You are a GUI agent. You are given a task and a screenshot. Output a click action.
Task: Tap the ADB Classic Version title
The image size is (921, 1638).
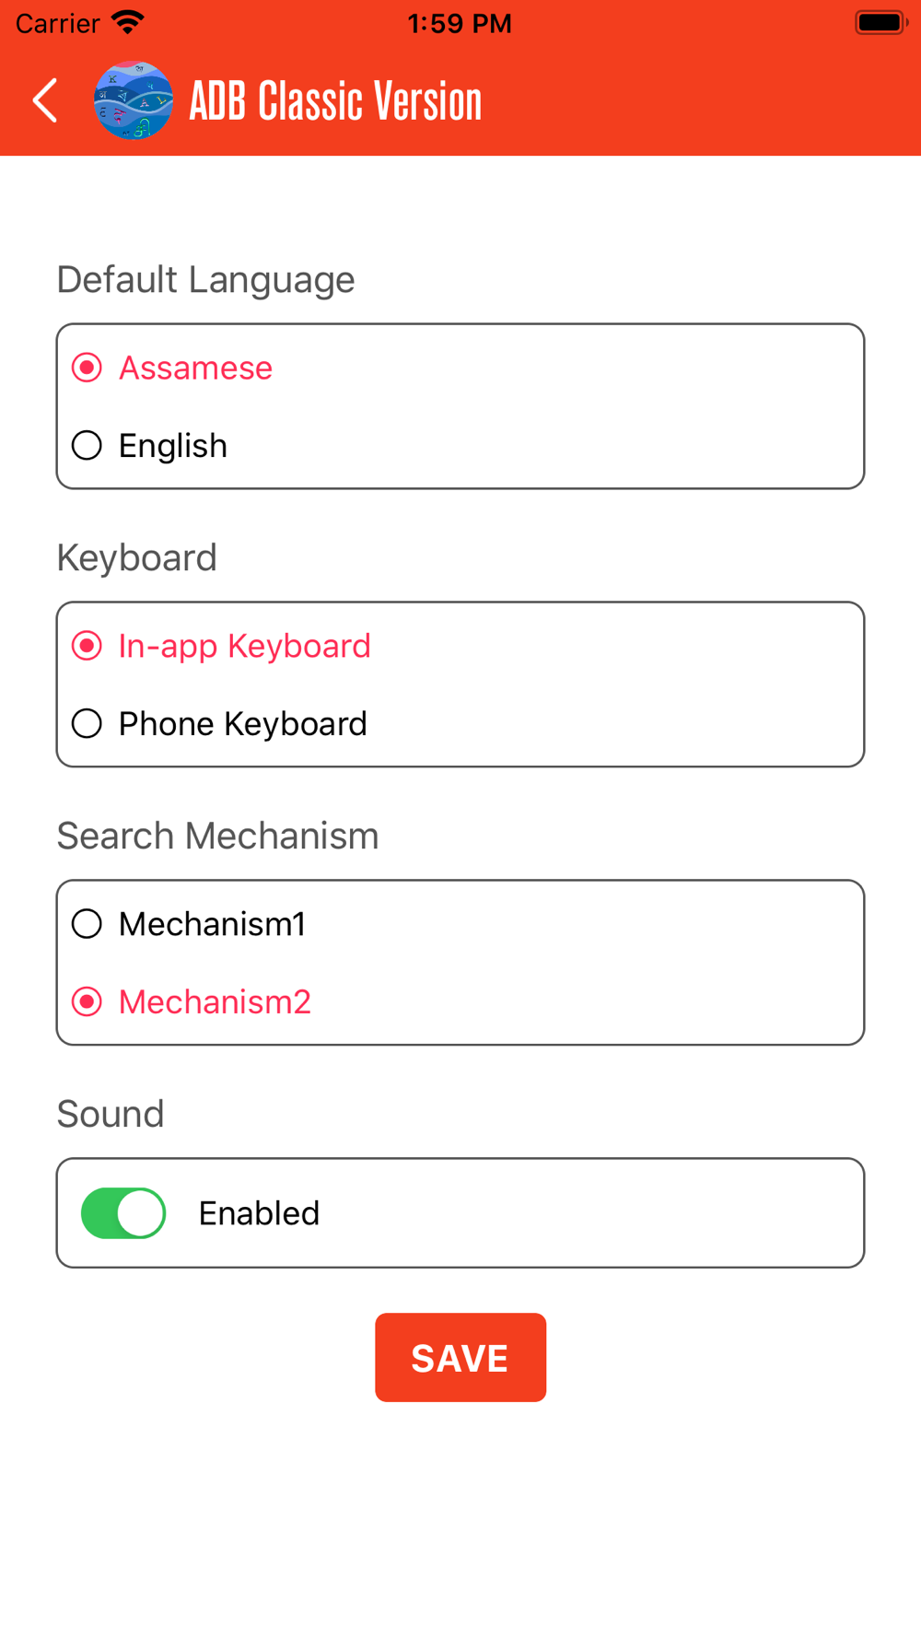tap(335, 100)
